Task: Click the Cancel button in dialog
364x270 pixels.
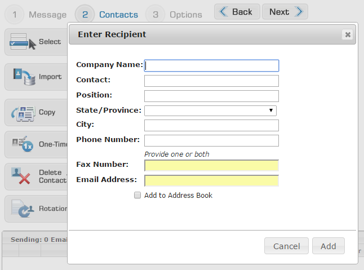Action: pos(286,246)
